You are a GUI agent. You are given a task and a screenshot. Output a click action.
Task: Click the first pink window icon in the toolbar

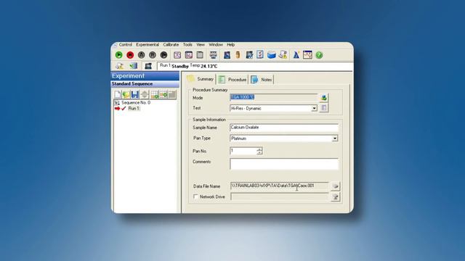click(x=177, y=55)
